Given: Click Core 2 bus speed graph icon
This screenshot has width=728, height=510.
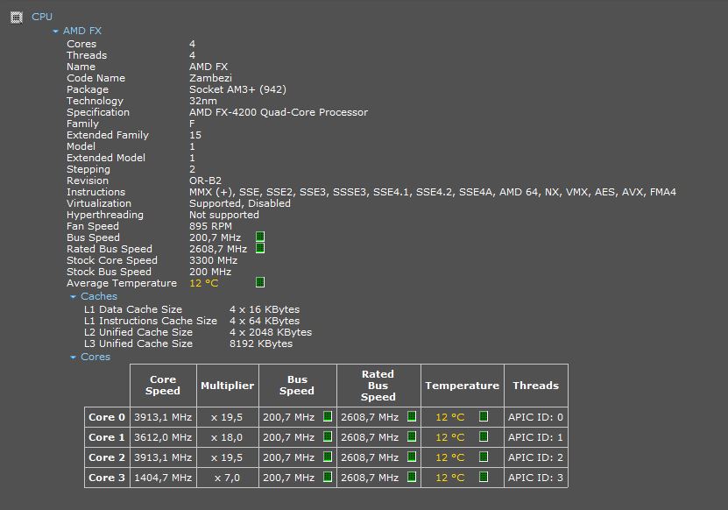Looking at the screenshot, I should point(328,457).
